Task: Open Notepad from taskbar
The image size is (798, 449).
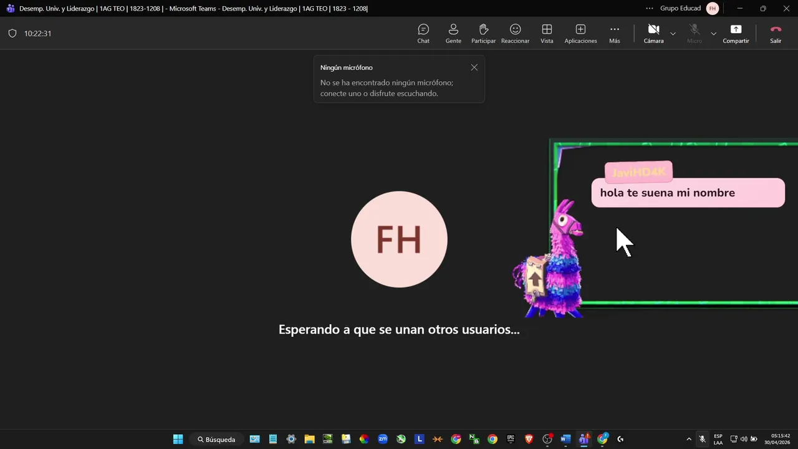Action: 272,439
